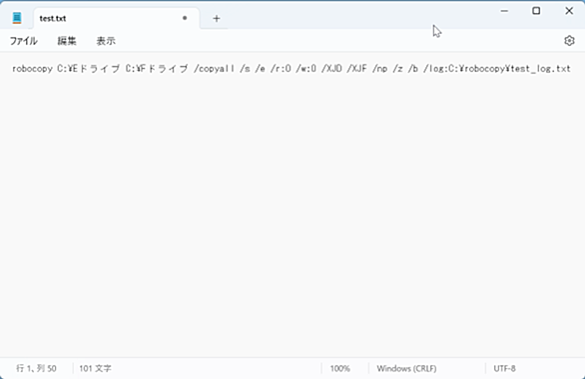Image resolution: width=585 pixels, height=379 pixels.
Task: Click the UTF-8 encoding status entry
Action: (x=504, y=369)
